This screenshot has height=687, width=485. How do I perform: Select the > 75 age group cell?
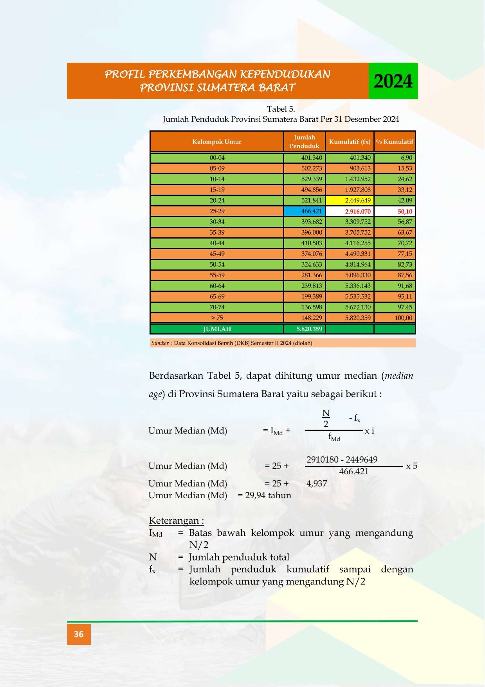(x=217, y=318)
